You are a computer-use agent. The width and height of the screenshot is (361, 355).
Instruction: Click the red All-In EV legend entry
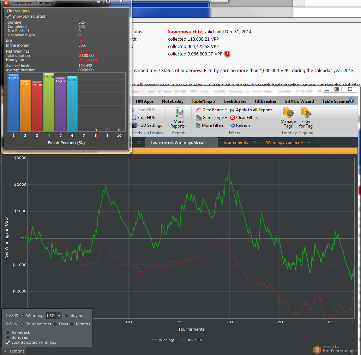191,340
